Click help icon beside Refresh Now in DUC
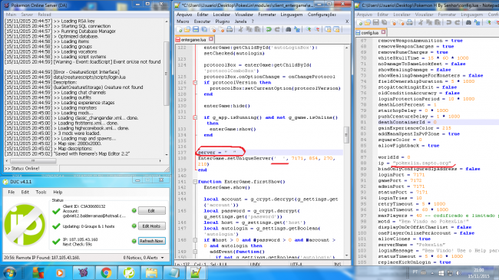 (134, 241)
